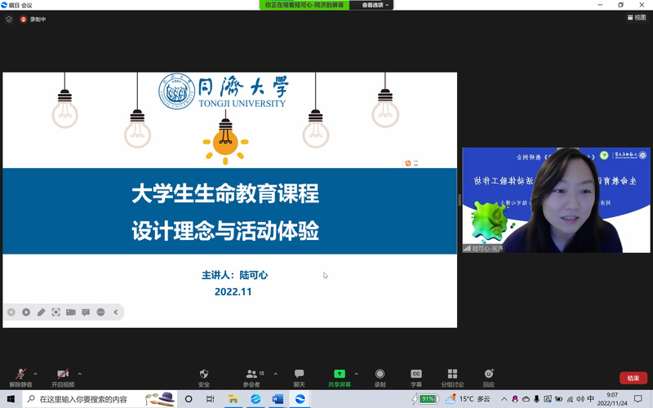
Task: Show hidden system tray icons
Action: pyautogui.click(x=504, y=399)
